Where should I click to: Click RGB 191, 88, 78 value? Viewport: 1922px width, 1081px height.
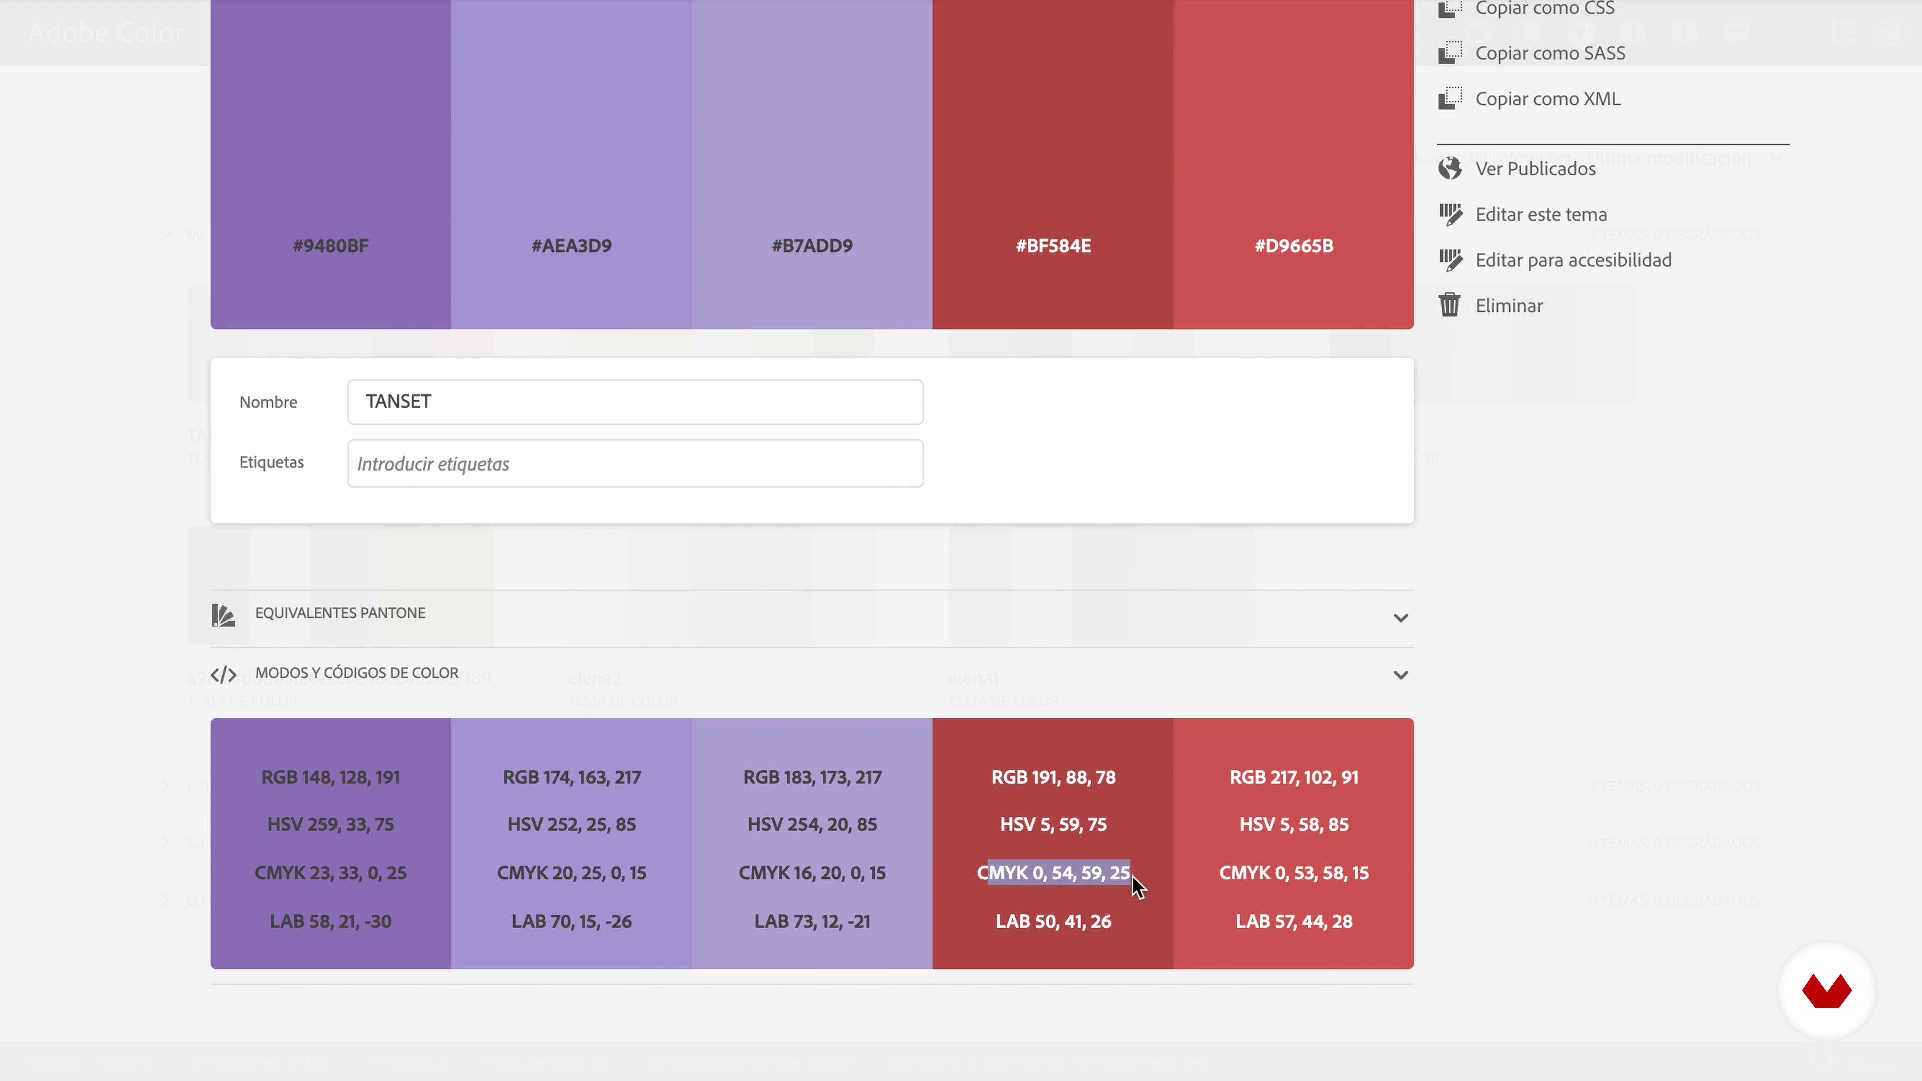[x=1053, y=777]
